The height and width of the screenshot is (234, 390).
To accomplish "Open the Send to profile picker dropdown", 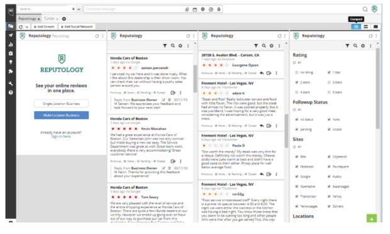I will click(x=79, y=9).
